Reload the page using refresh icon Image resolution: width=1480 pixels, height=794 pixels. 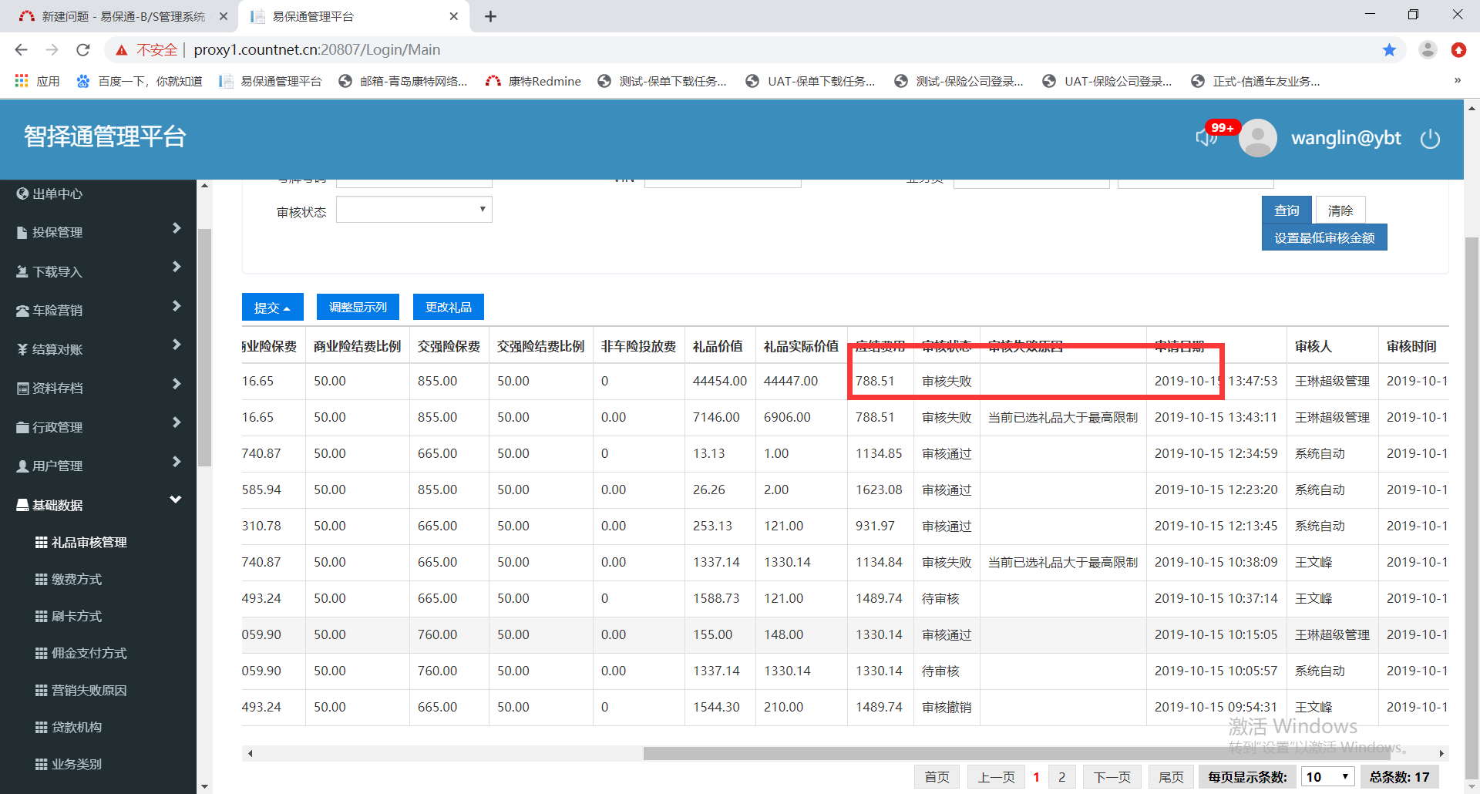tap(83, 50)
